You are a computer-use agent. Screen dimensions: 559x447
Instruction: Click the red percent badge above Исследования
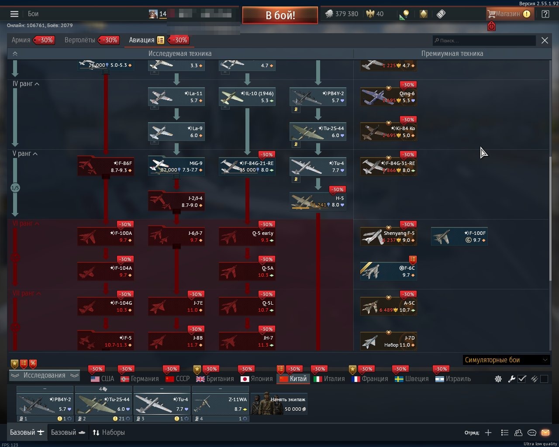[x=33, y=363]
